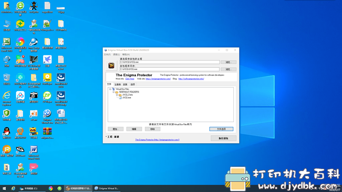This screenshot has width=342, height=192.
Task: Open the 帮助(H) help menu
Action: (x=126, y=55)
